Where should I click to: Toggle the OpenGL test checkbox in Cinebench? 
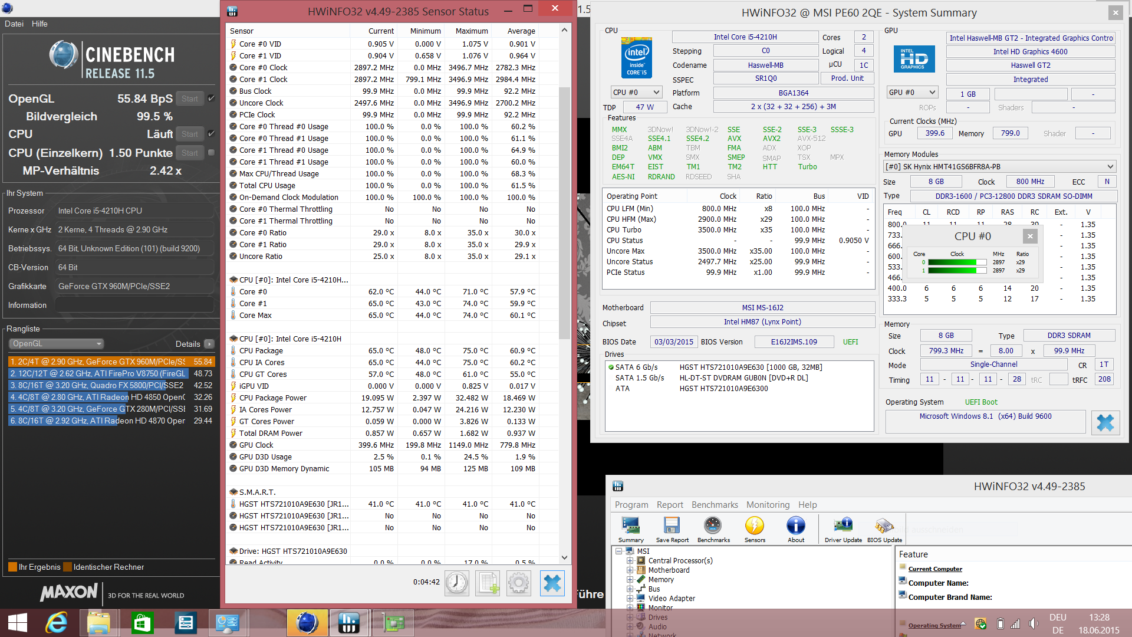click(x=211, y=98)
